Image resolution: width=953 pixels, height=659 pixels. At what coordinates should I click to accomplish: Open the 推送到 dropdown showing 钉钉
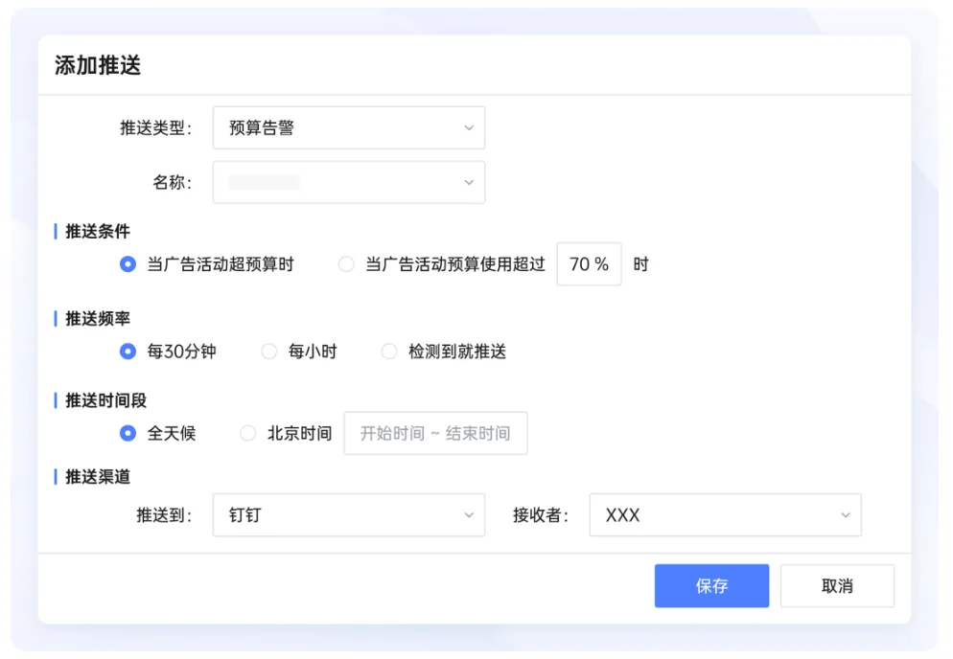(x=348, y=515)
